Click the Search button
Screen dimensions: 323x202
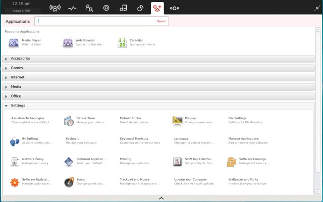click(161, 21)
